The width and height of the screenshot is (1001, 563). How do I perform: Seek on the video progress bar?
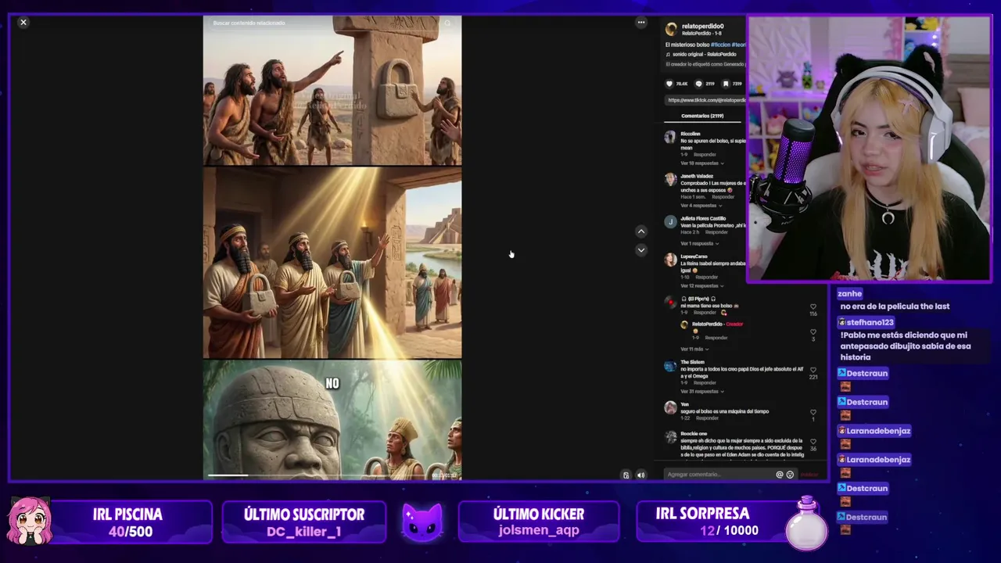tap(332, 475)
